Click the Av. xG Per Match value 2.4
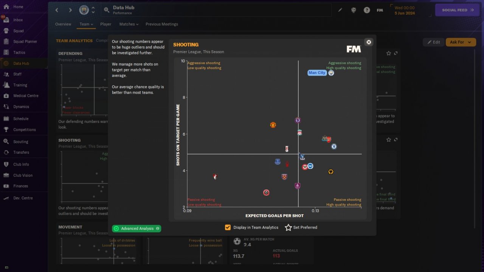The height and width of the screenshot is (272, 484). pos(247,245)
